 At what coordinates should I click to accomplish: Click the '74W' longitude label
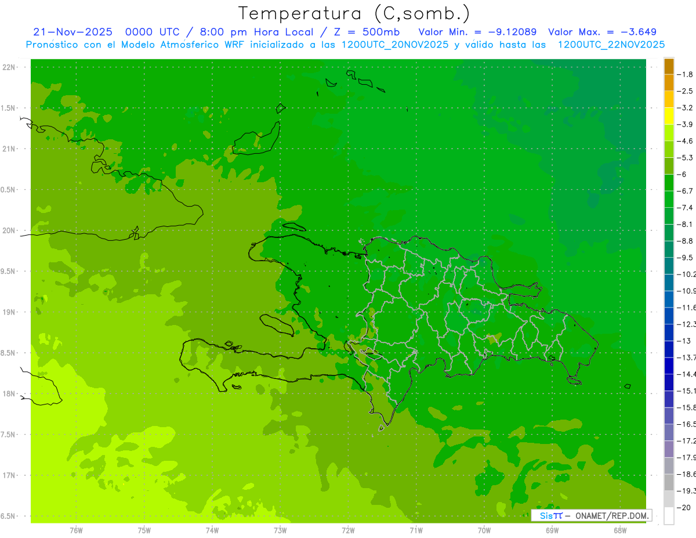(x=212, y=530)
